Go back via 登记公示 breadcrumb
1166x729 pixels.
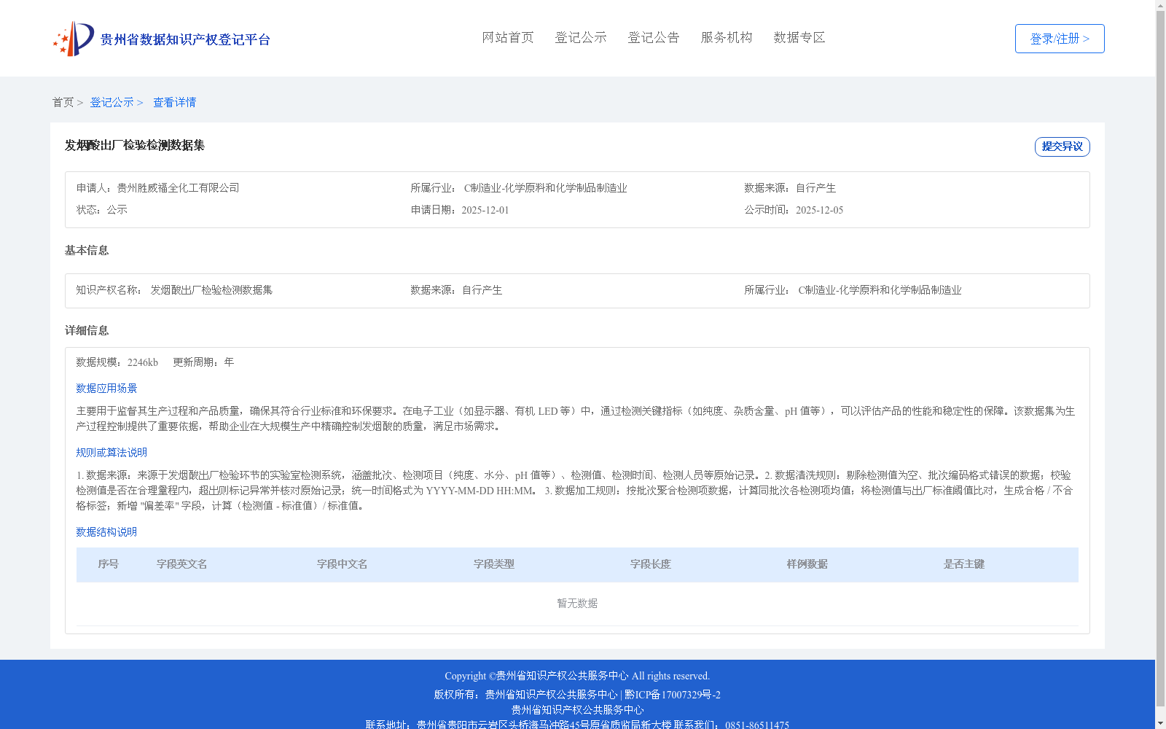tap(111, 102)
